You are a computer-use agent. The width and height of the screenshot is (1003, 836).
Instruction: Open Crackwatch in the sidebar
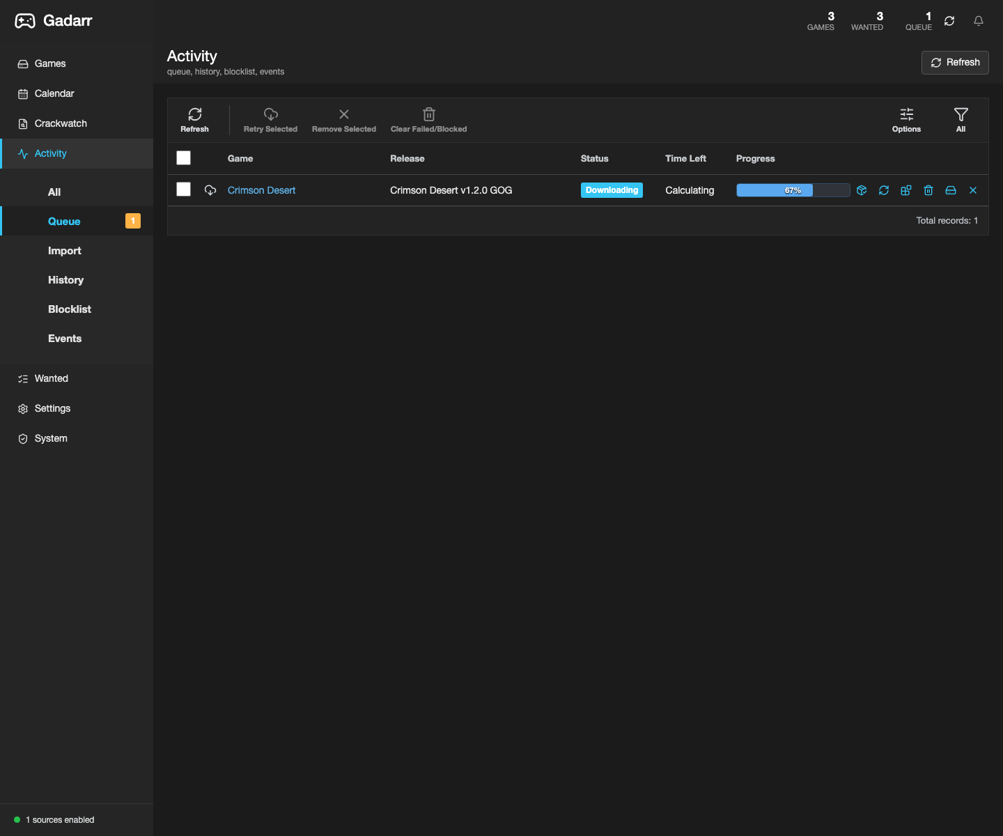(77, 123)
